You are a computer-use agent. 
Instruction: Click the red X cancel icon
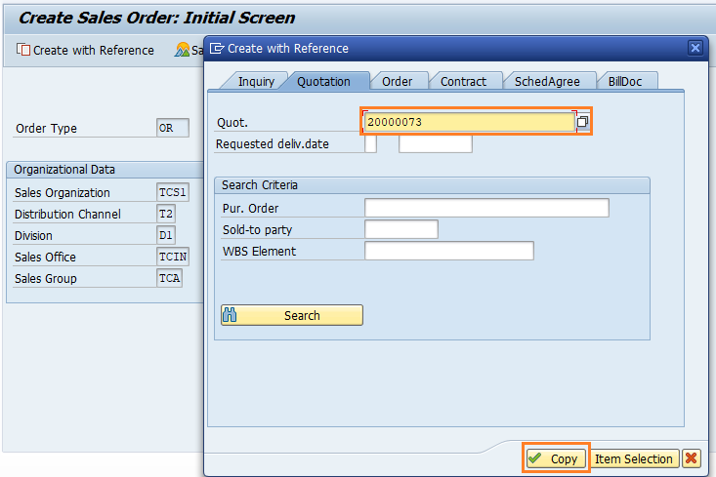tap(691, 458)
